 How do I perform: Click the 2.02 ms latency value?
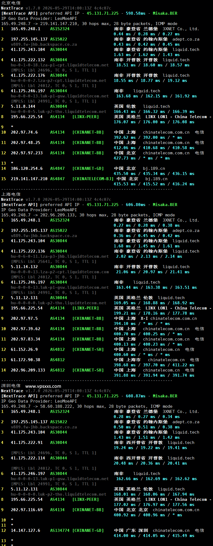(125, 256)
